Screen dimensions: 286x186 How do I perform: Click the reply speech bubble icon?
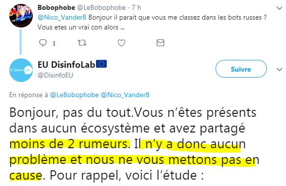coord(43,43)
